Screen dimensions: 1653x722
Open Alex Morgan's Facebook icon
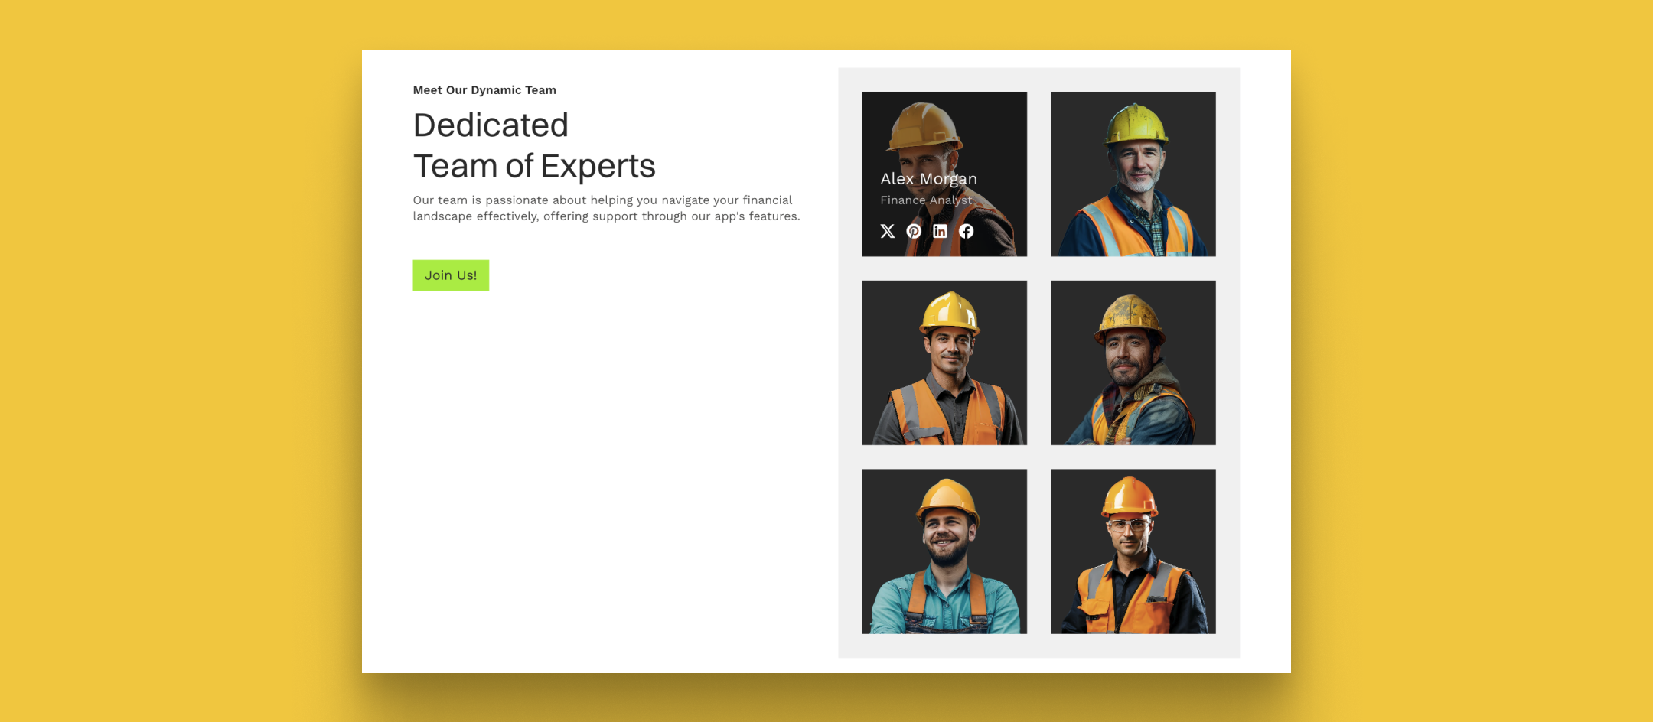(967, 231)
